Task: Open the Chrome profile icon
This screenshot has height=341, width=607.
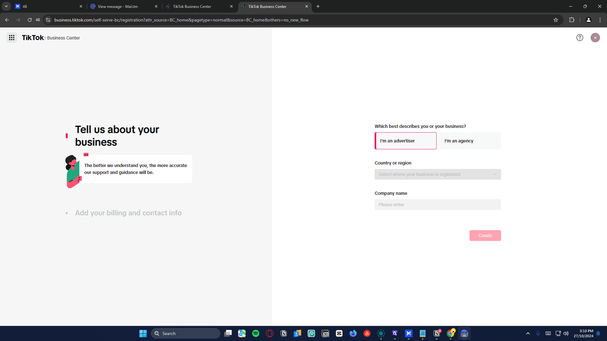Action: coord(588,20)
